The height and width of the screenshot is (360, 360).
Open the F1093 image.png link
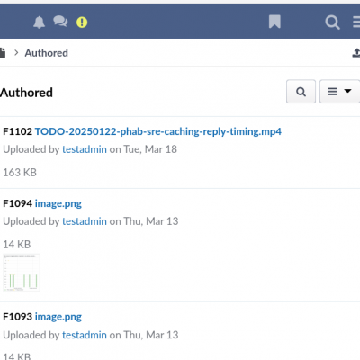(x=58, y=317)
